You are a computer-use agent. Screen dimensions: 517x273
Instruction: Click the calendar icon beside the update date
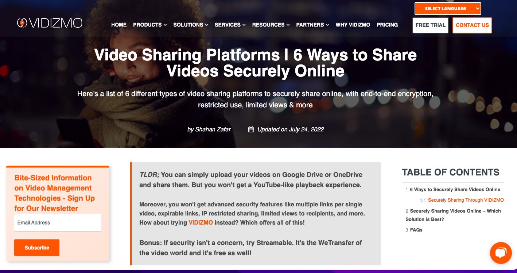click(x=251, y=129)
